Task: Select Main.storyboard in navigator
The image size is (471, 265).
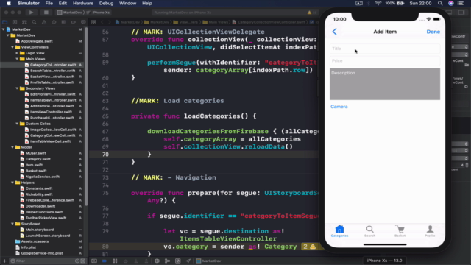Action: (x=40, y=230)
